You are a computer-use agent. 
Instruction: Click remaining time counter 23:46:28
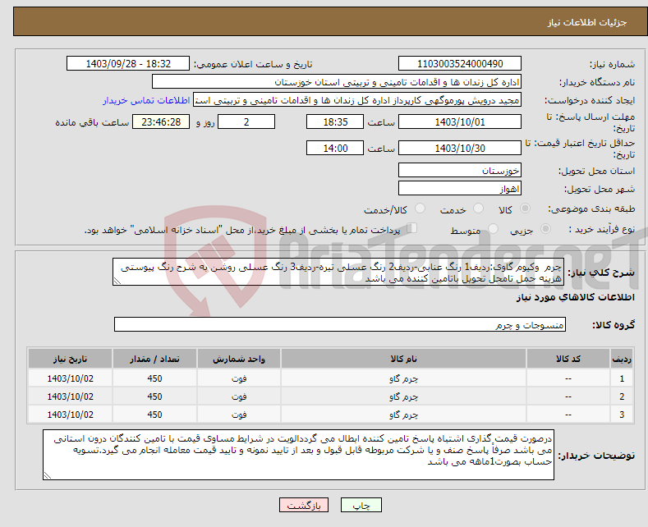(x=161, y=121)
